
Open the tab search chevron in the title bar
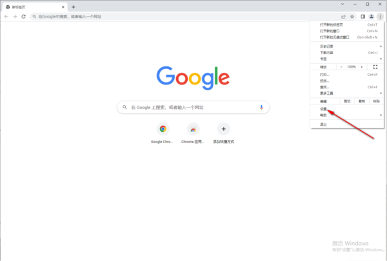click(342, 5)
